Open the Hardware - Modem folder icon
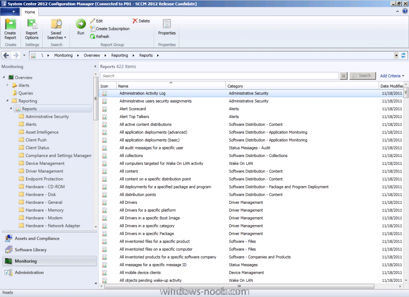Image resolution: width=409 pixels, height=297 pixels. click(x=21, y=218)
